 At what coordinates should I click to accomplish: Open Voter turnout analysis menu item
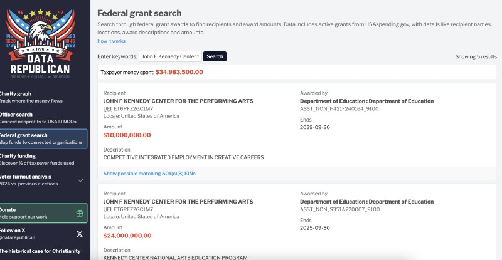35,180
